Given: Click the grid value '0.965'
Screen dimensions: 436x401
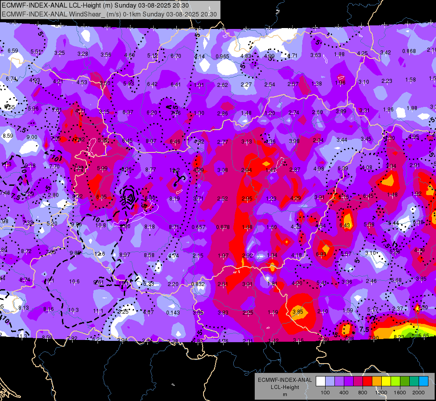Looking at the screenshot, I should point(222,57).
